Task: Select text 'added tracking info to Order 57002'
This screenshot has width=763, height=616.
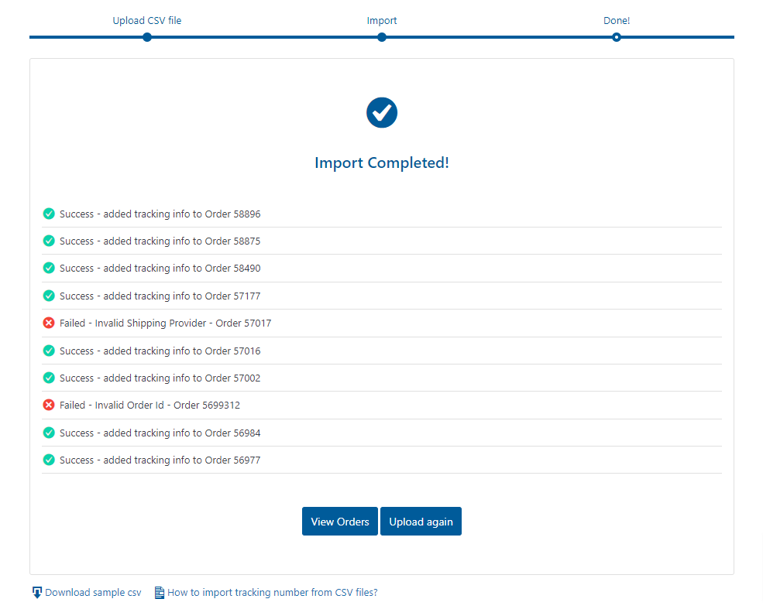Action: pyautogui.click(x=182, y=378)
